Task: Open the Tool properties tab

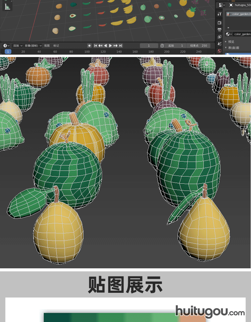Action: coord(220,14)
